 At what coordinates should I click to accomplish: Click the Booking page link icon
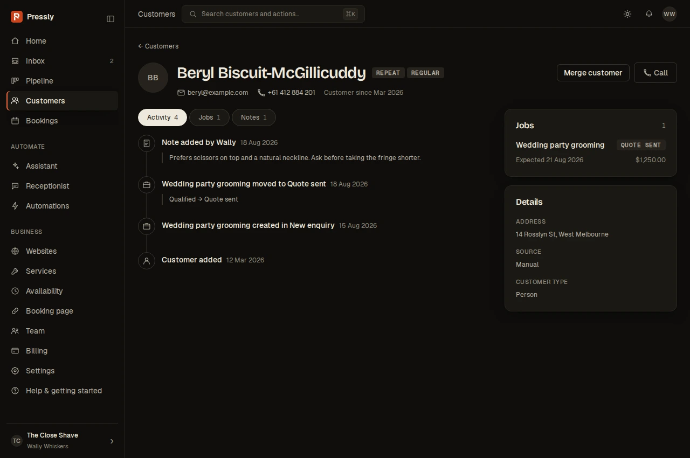pos(15,311)
